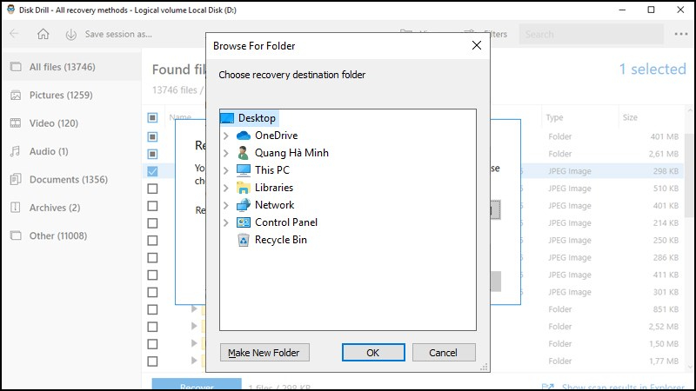Select the OneDrive cloud icon

click(x=244, y=136)
